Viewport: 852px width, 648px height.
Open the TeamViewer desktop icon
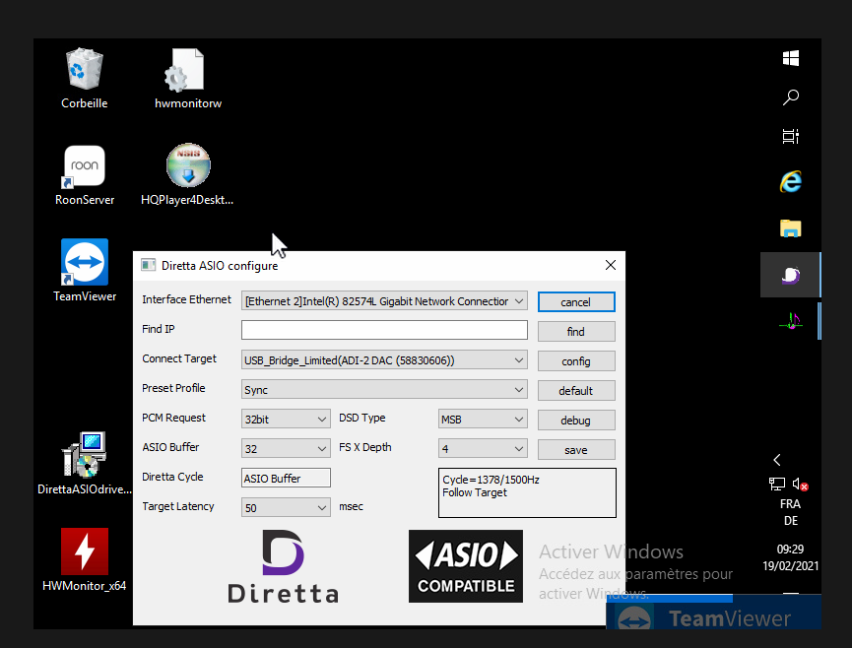85,263
